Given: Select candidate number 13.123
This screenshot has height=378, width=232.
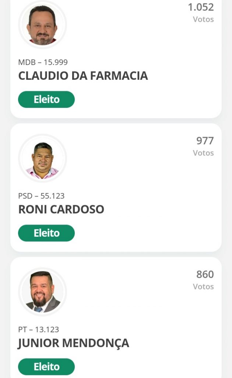Looking at the screenshot, I should tap(47, 330).
